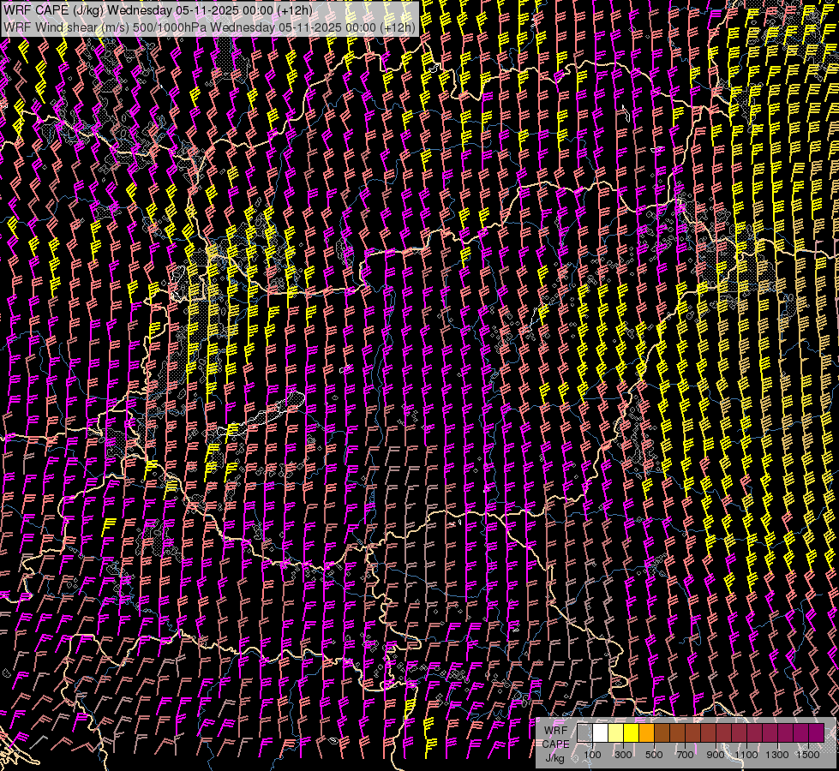
Task: Click the 'WRF CAPE (J/kg)' title line
Action: click(158, 10)
